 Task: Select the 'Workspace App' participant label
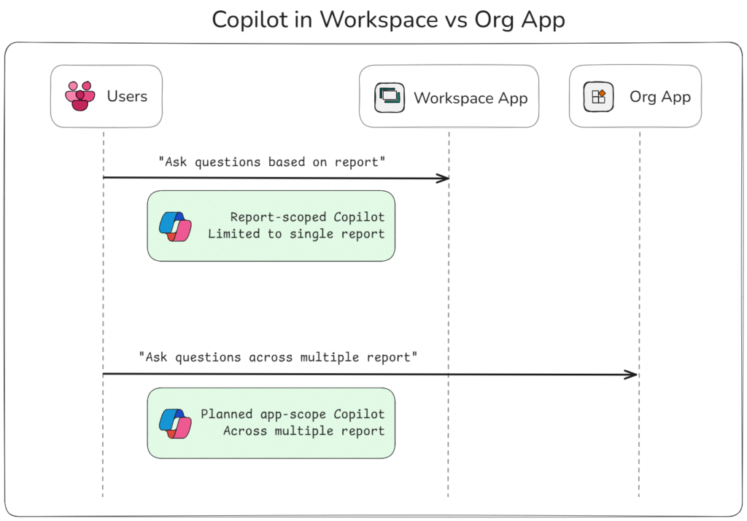[471, 98]
